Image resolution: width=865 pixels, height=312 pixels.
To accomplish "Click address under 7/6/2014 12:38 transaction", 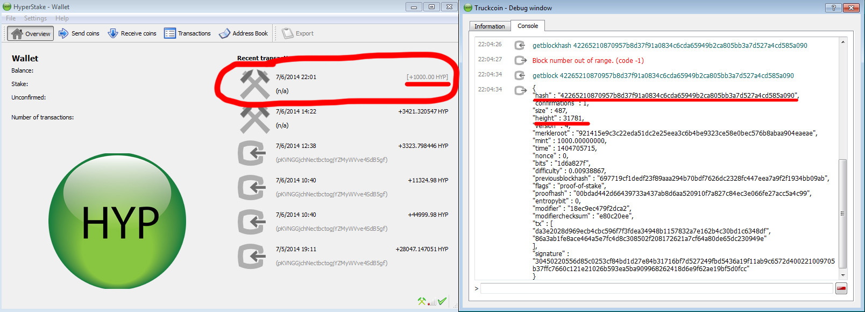I will 331,160.
